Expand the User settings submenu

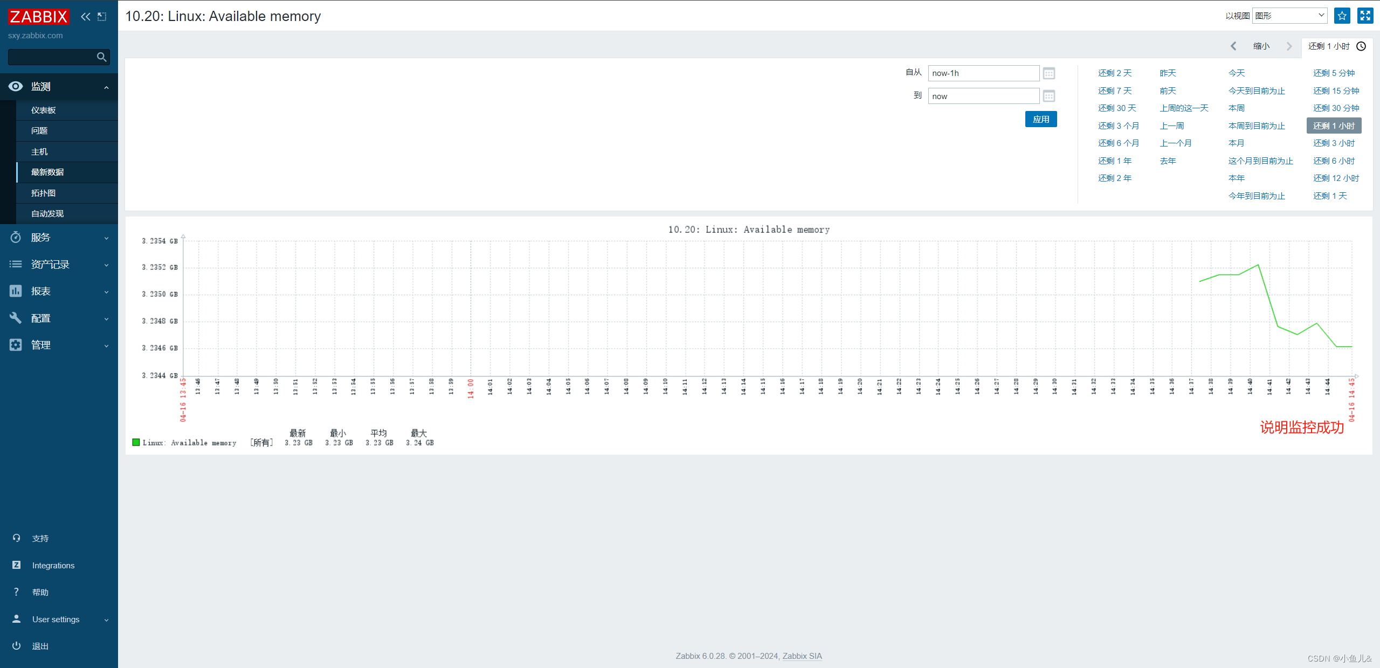[x=106, y=620]
